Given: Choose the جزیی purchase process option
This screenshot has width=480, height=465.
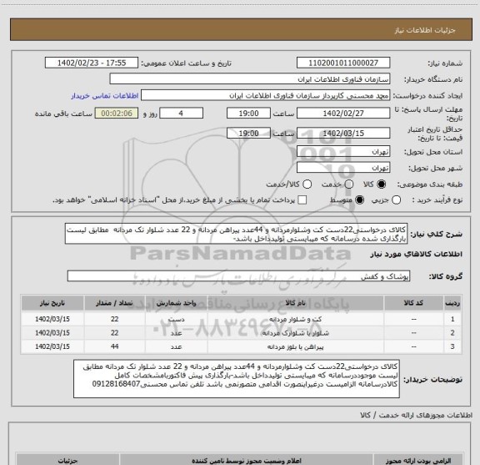Looking at the screenshot, I should tap(397, 200).
